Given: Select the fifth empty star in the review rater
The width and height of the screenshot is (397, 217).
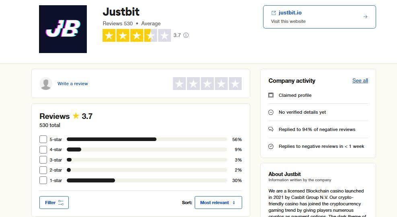Looking at the screenshot, I should [235, 84].
